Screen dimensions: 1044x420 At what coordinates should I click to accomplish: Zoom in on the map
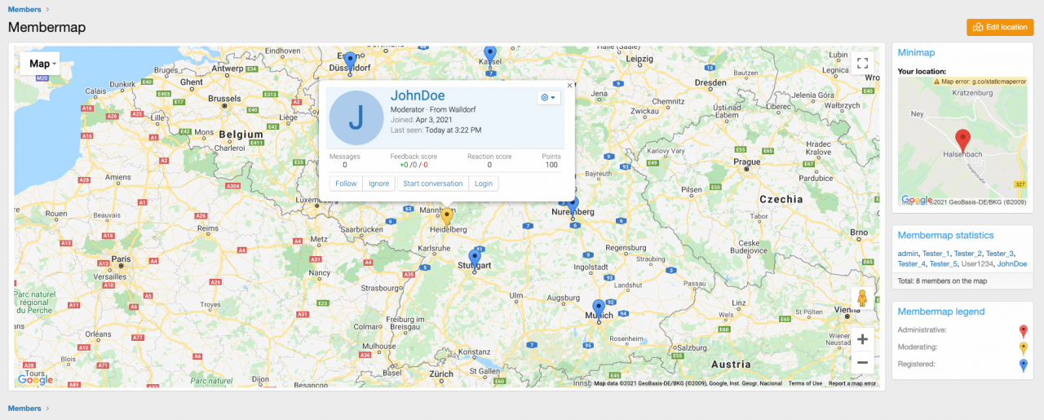(862, 339)
